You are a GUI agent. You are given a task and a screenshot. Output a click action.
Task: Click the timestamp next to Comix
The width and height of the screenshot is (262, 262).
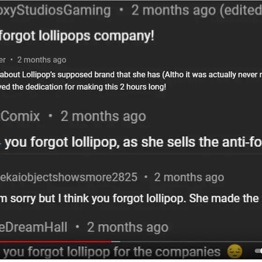point(103,116)
